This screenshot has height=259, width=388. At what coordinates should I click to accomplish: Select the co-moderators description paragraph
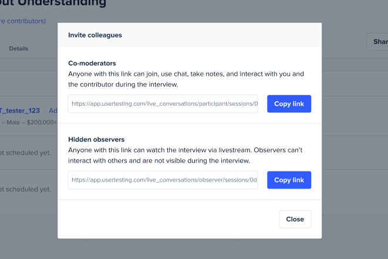coord(186,79)
